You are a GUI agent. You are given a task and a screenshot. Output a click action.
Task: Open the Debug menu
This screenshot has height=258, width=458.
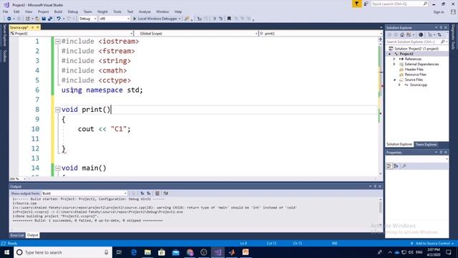pos(73,11)
